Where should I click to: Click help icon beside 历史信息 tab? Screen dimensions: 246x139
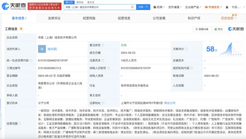point(236,18)
